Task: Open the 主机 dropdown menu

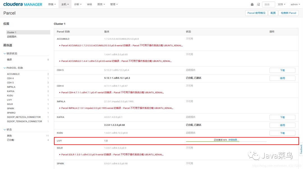Action: [x=65, y=4]
